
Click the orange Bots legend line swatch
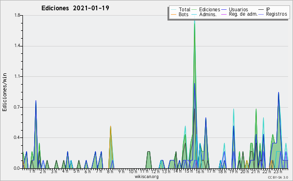point(173,14)
